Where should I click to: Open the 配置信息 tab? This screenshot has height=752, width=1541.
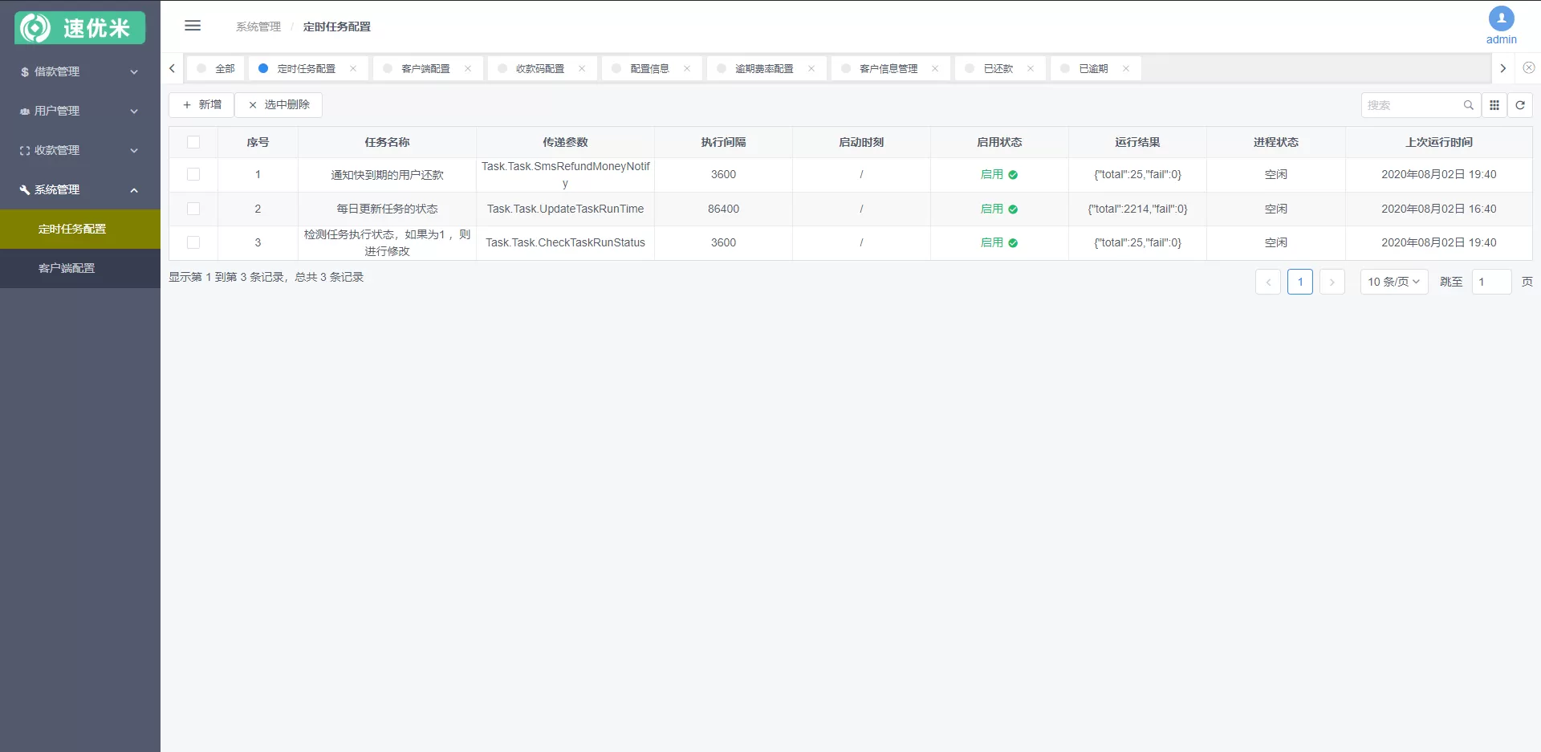(652, 68)
